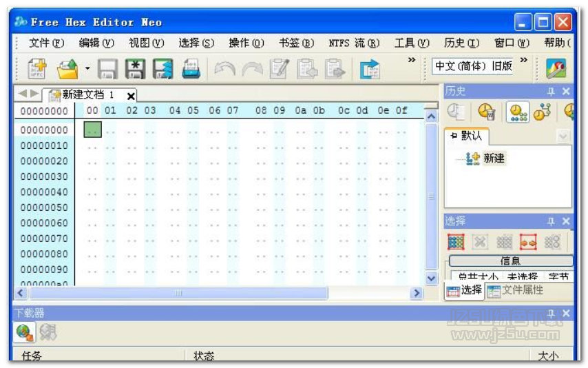Click the New file toolbar icon

tap(37, 69)
